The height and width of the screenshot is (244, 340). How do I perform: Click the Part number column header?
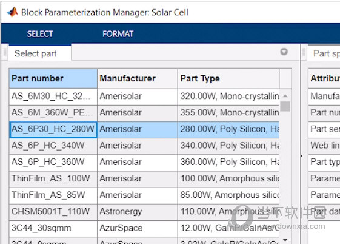(53, 78)
